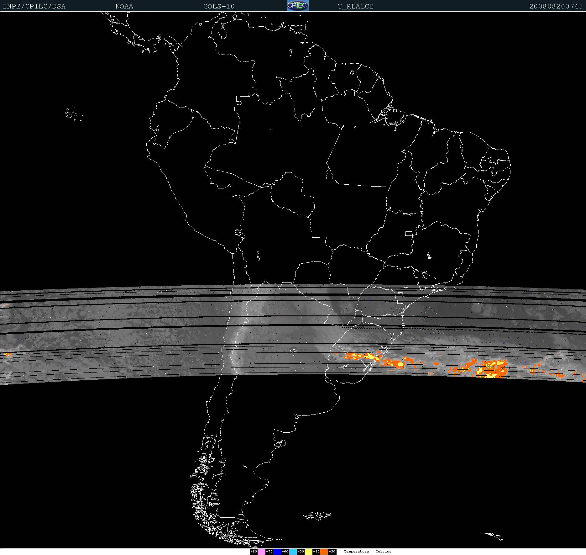
Task: Click the -40 temperature legend label
Action: (x=316, y=552)
